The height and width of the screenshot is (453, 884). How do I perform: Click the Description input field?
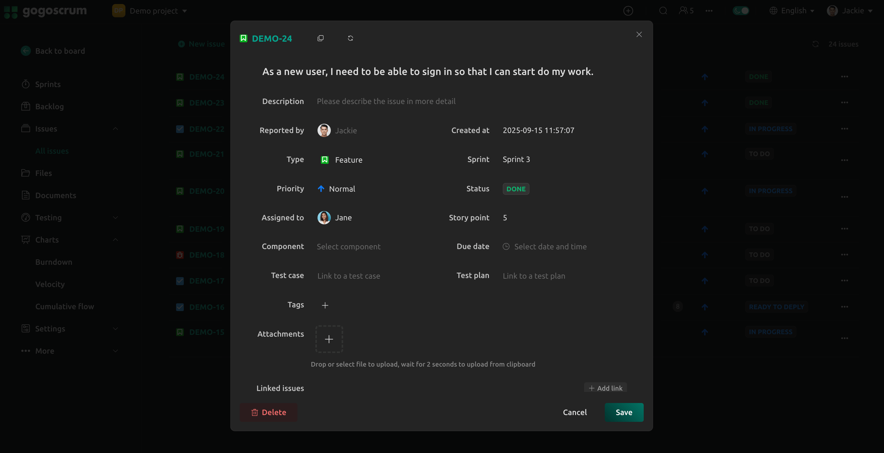pyautogui.click(x=386, y=101)
